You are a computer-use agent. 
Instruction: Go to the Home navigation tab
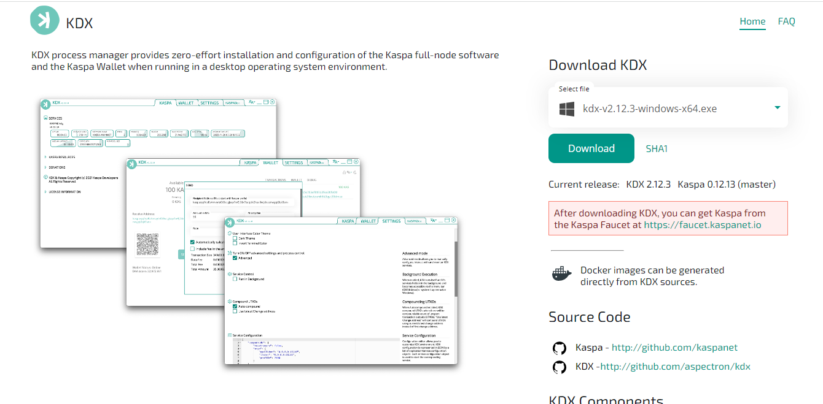point(752,21)
